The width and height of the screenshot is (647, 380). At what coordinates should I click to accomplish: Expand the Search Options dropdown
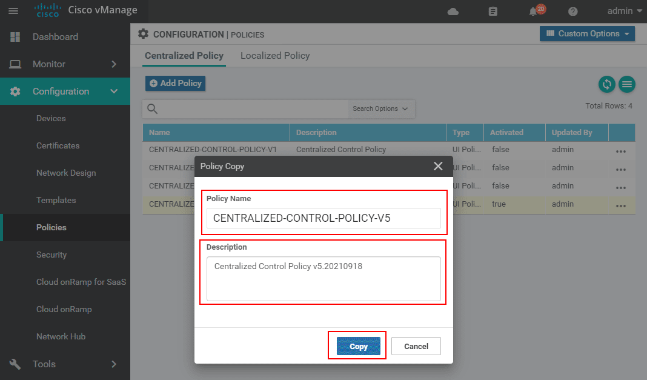380,109
